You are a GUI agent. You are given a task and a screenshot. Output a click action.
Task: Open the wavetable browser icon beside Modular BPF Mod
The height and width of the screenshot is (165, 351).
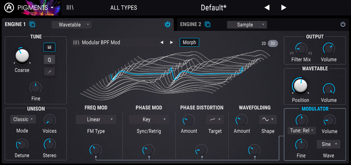[76, 43]
